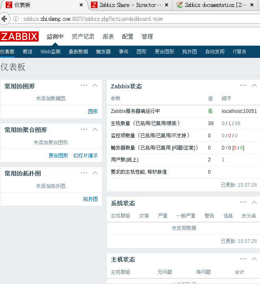Click the ZABBIX logo
Image resolution: width=260 pixels, height=284 pixels.
click(x=19, y=37)
